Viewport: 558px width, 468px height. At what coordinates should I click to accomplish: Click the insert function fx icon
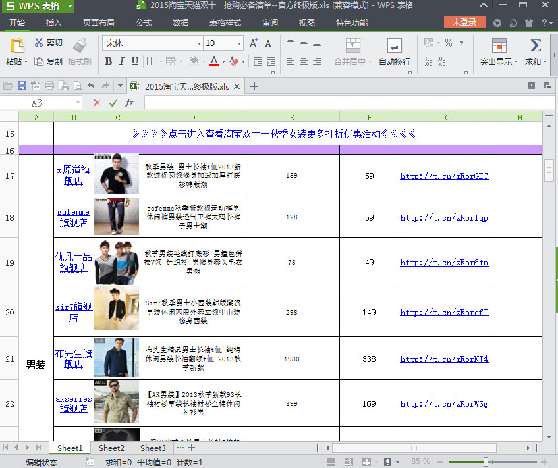(130, 103)
